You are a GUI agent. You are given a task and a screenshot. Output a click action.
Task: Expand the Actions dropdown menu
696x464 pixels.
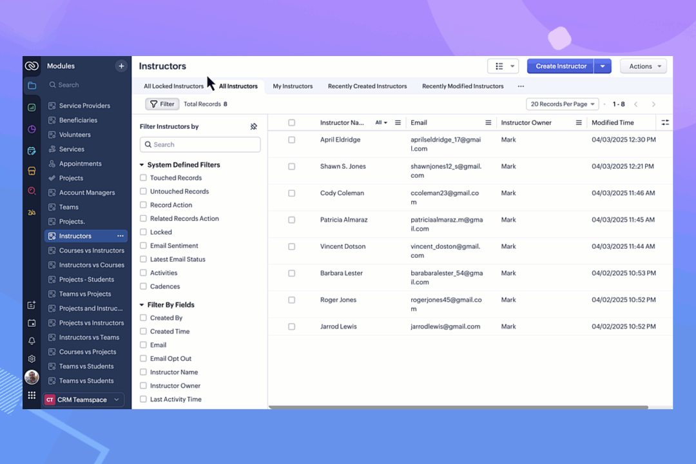point(643,66)
